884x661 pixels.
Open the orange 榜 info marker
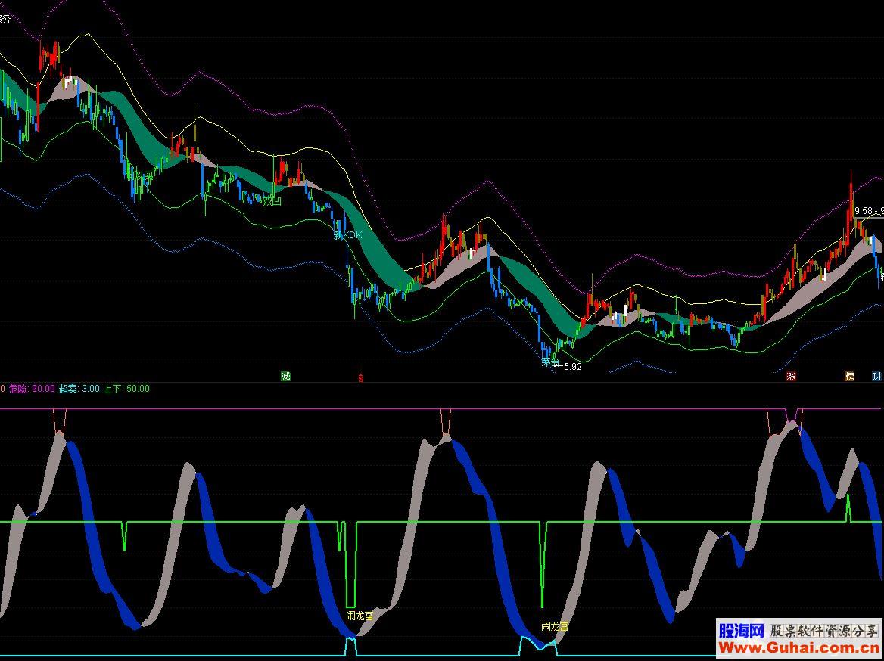click(850, 377)
